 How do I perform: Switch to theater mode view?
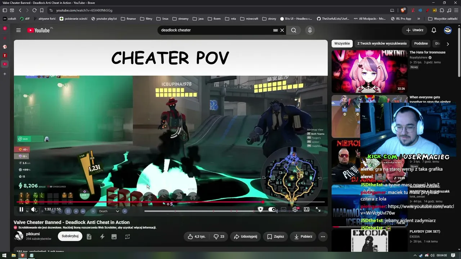click(306, 209)
